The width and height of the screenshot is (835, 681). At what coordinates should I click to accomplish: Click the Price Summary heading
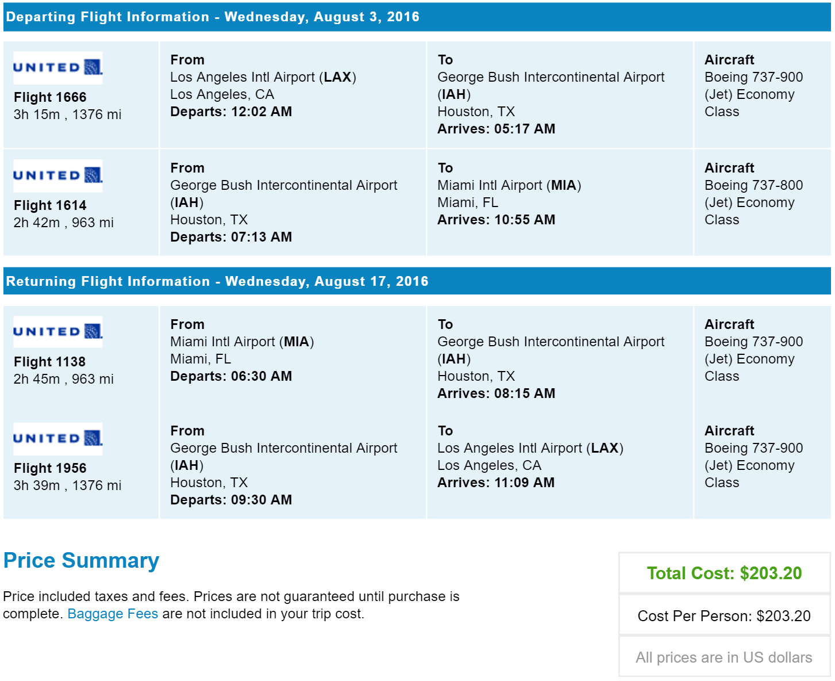[81, 560]
